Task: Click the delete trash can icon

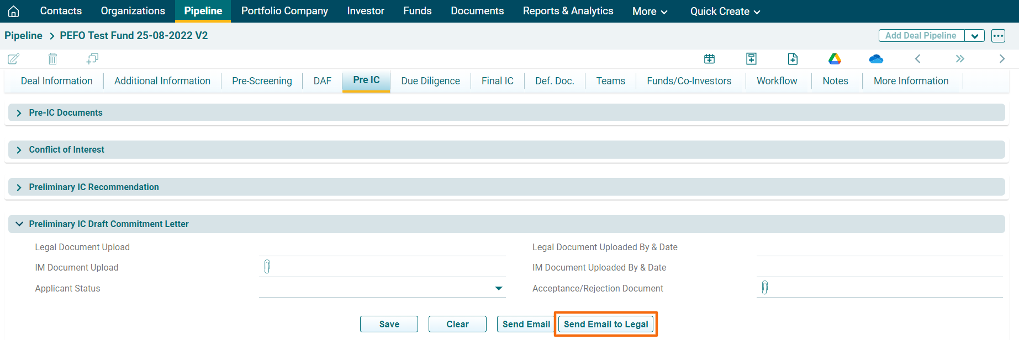Action: [x=52, y=58]
